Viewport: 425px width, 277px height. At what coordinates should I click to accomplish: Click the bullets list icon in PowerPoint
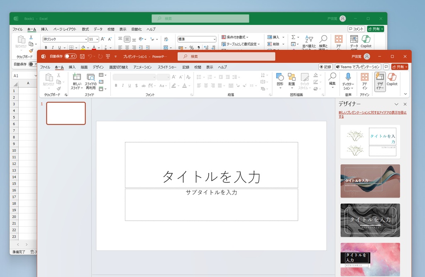199,77
